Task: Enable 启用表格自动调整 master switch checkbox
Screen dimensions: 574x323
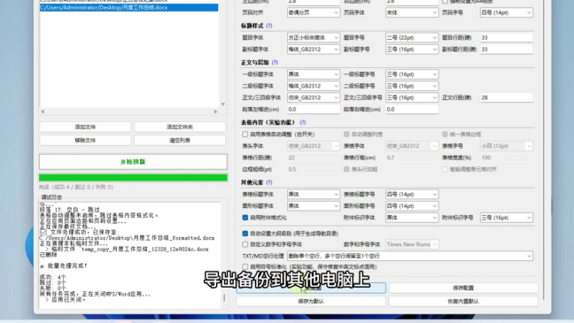Action: [x=244, y=135]
